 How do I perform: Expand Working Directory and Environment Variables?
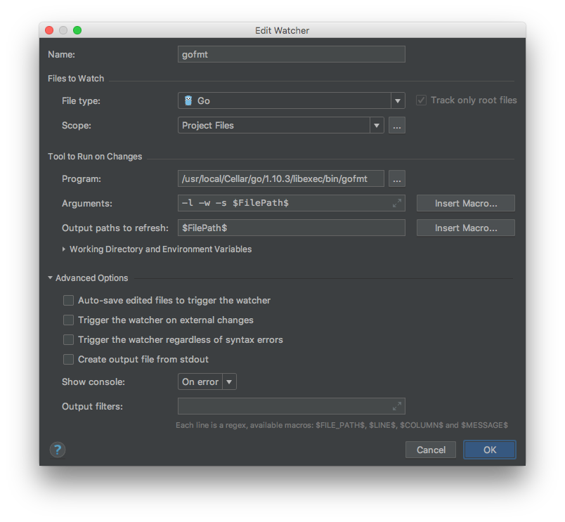(157, 249)
